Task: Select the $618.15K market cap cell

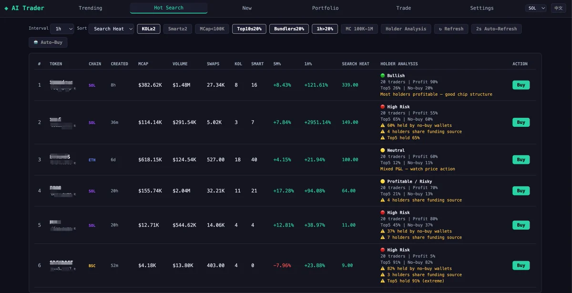Action: 150,160
